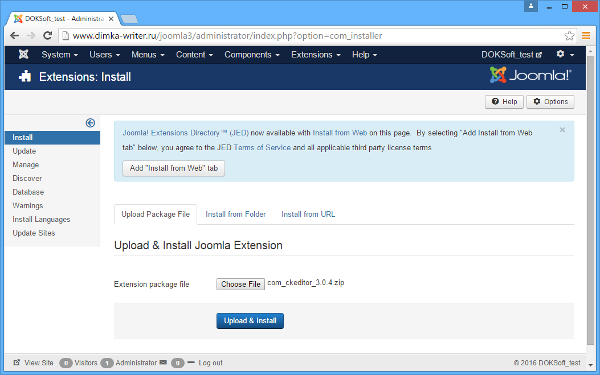The image size is (600, 375).
Task: Click the browser back arrow
Action: coord(15,36)
